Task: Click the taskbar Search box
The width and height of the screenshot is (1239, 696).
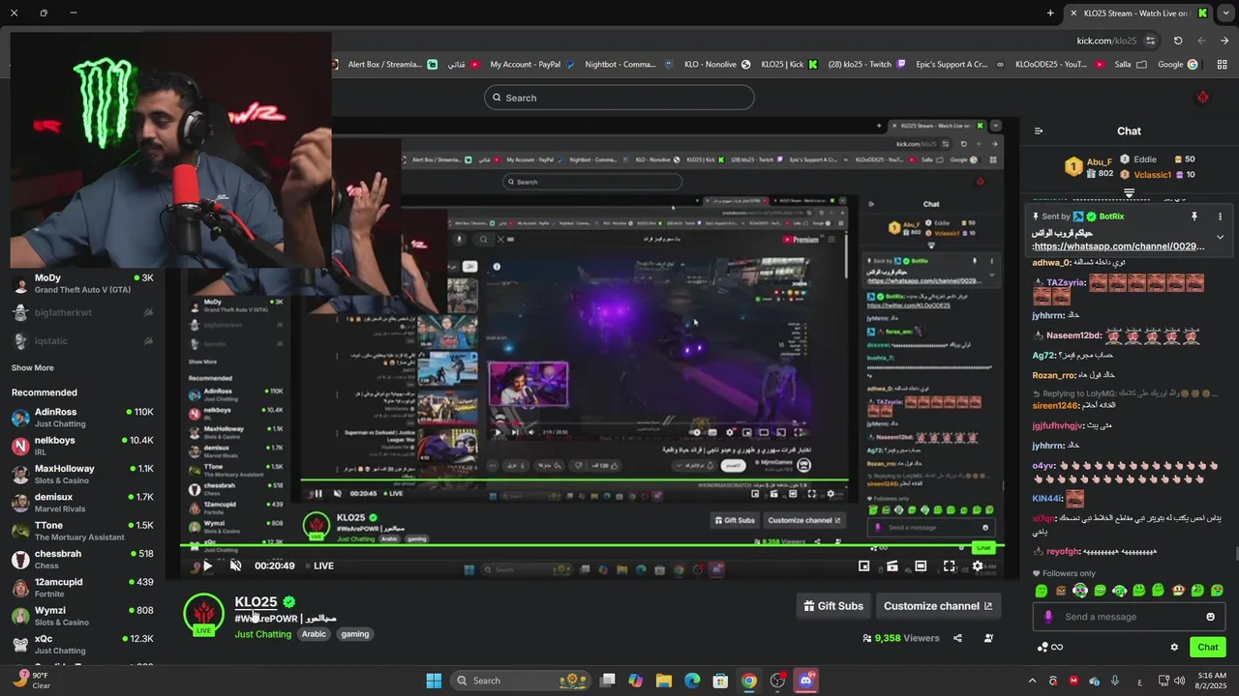Action: click(523, 681)
